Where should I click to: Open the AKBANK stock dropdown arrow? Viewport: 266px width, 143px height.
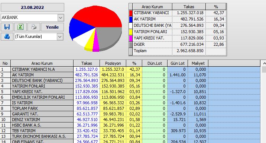(61, 18)
